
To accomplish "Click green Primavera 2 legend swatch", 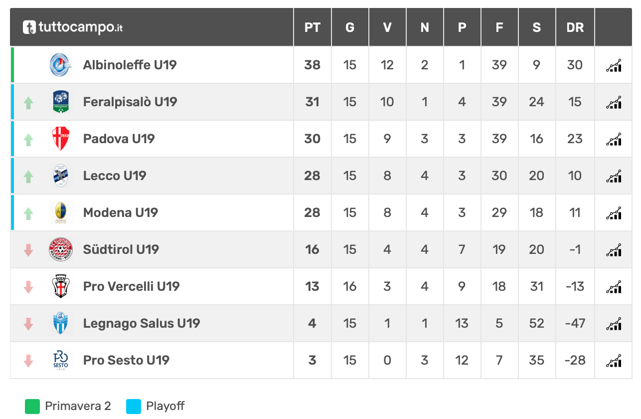I will pos(32,407).
